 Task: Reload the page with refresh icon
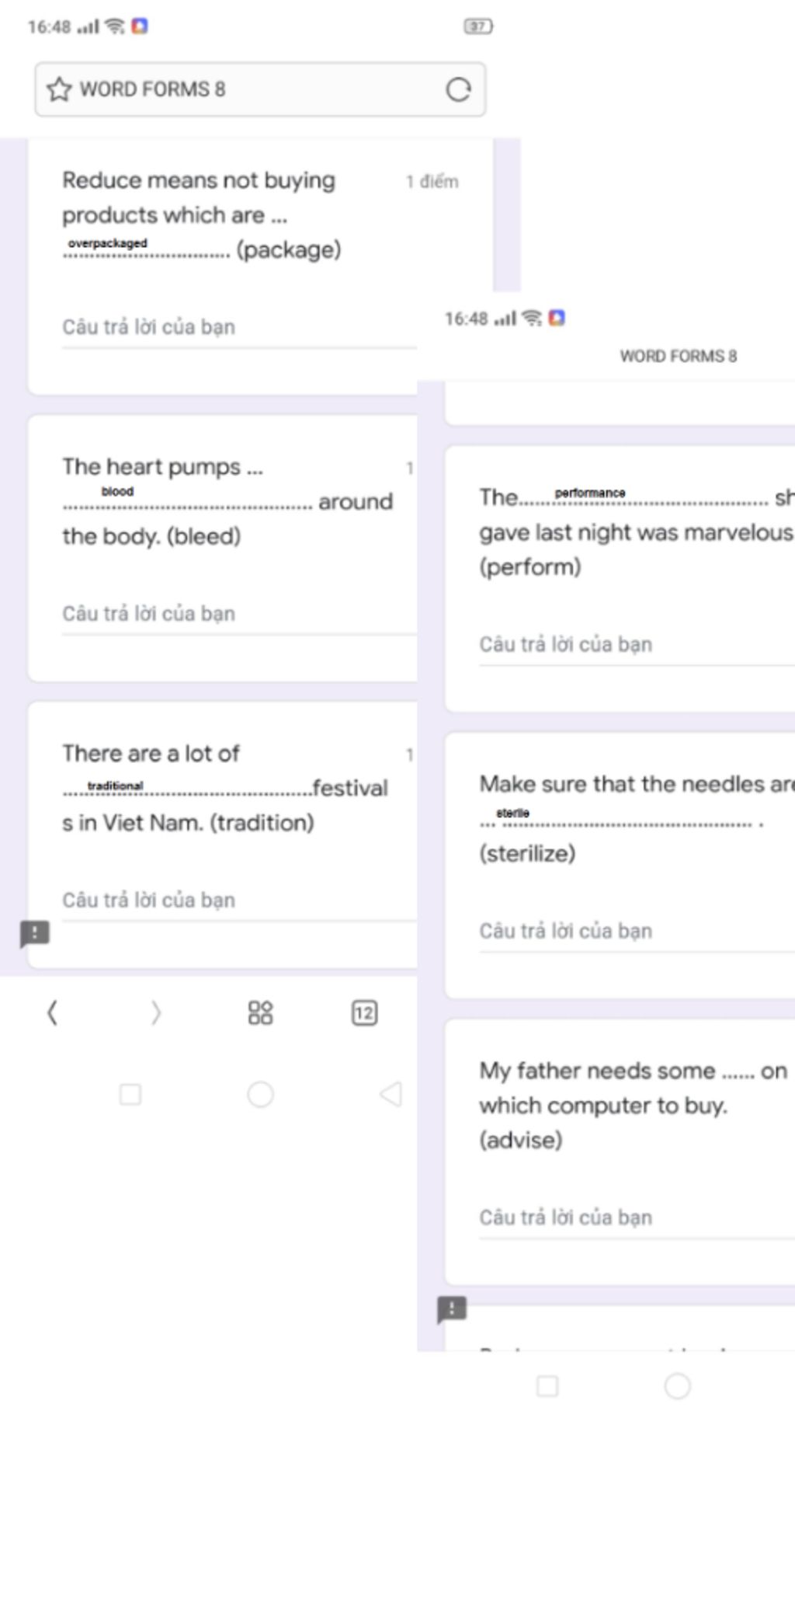[x=458, y=89]
